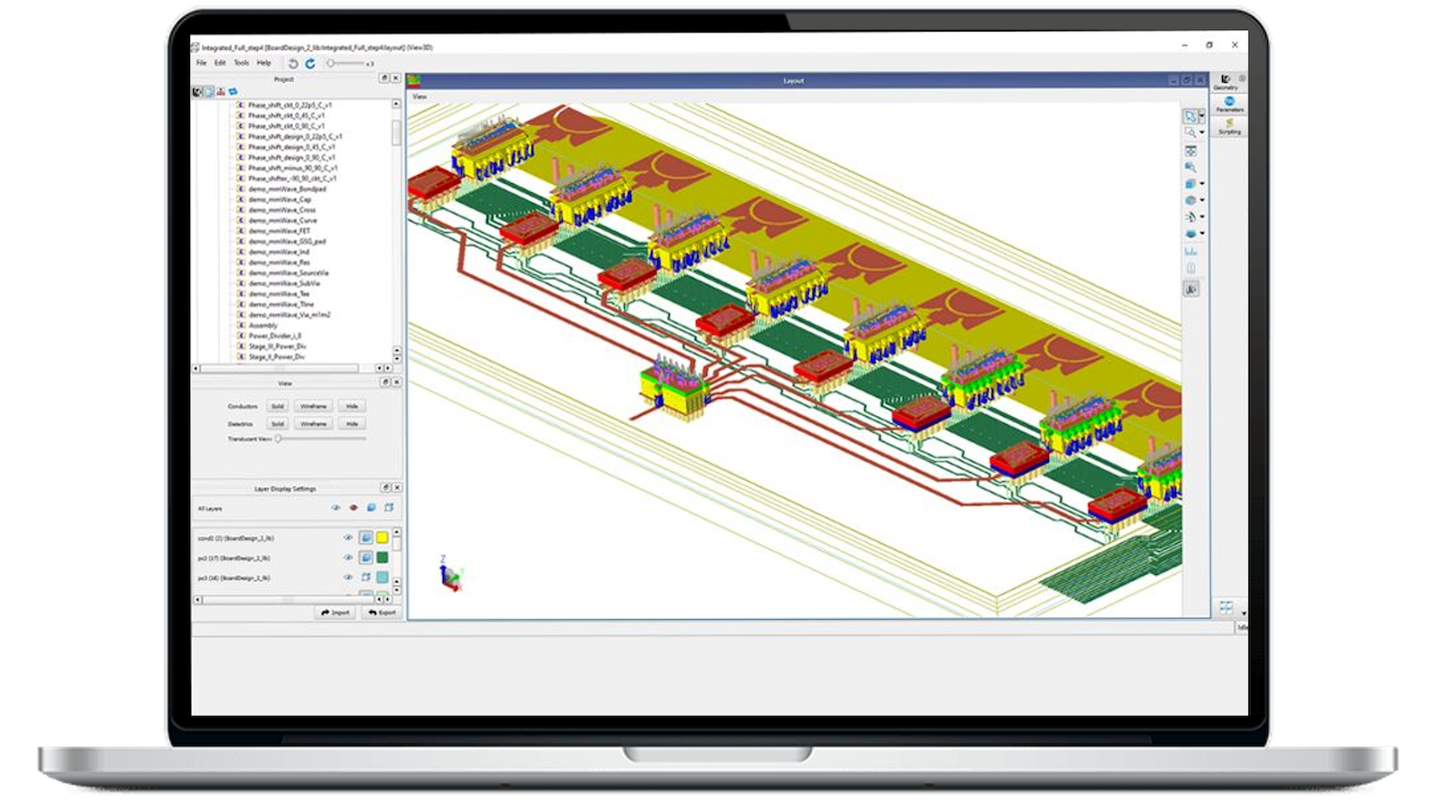The width and height of the screenshot is (1443, 812).
Task: Open the Geometry panel icon
Action: coord(1226,81)
